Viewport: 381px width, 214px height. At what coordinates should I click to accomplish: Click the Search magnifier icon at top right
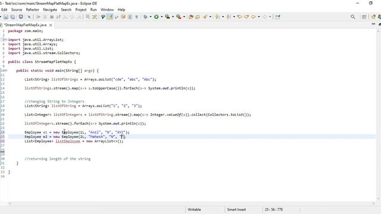[353, 17]
